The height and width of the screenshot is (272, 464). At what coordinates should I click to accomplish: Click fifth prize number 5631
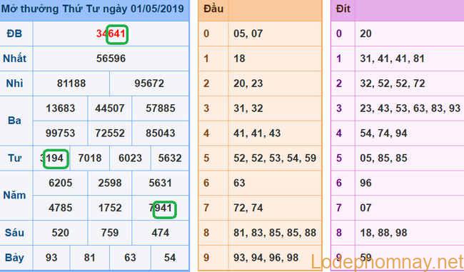pyautogui.click(x=160, y=183)
